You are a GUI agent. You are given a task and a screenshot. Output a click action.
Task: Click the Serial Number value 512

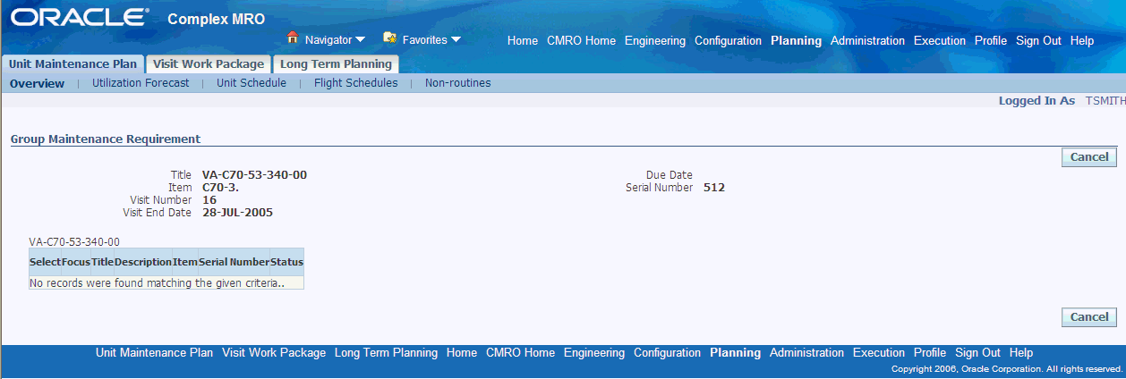714,188
